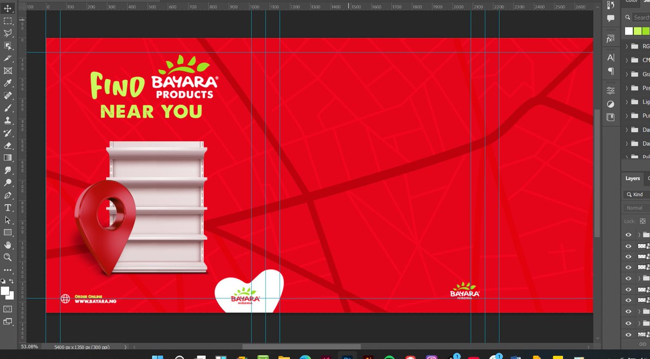The width and height of the screenshot is (650, 359).
Task: Expand the Pastel swatch folder
Action: coord(627,88)
